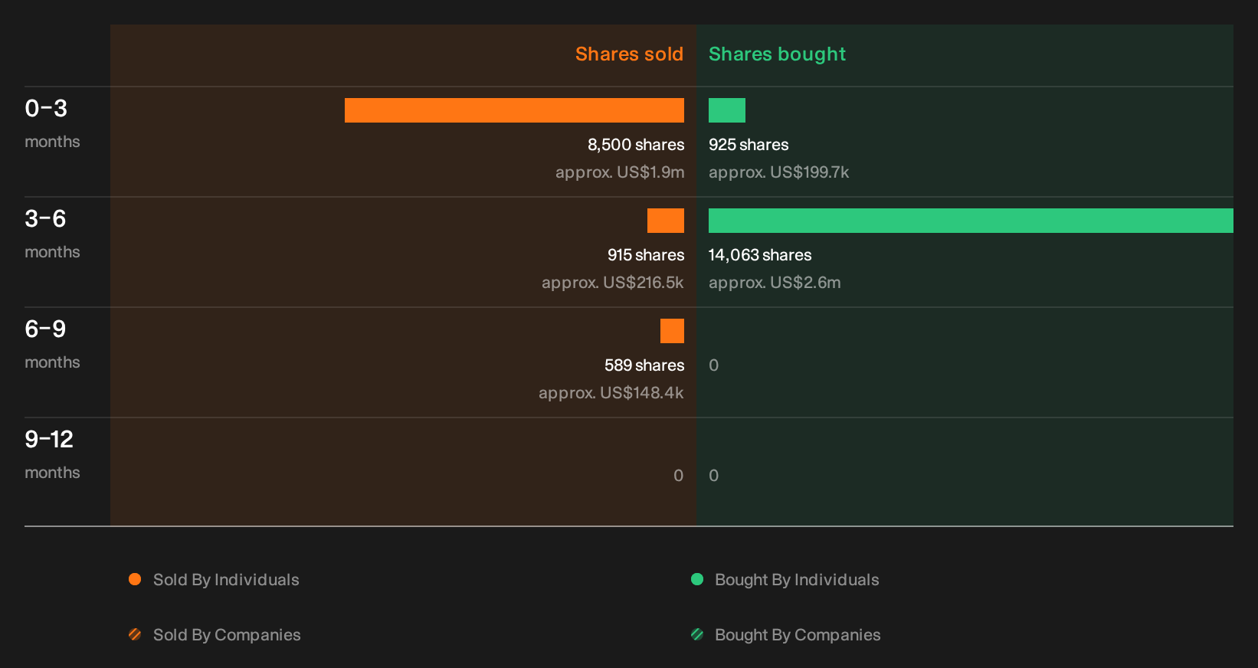Select the Sold By Companies legend label
Screen dimensions: 1258x668
click(x=227, y=635)
